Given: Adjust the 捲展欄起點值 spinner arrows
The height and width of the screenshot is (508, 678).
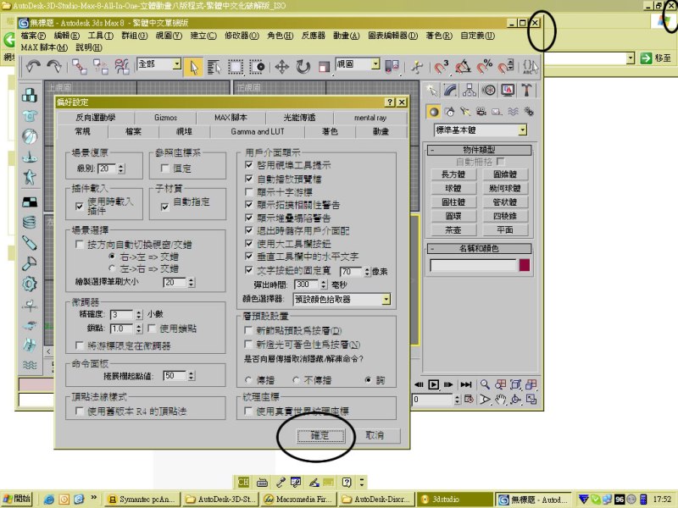Looking at the screenshot, I should (x=192, y=376).
